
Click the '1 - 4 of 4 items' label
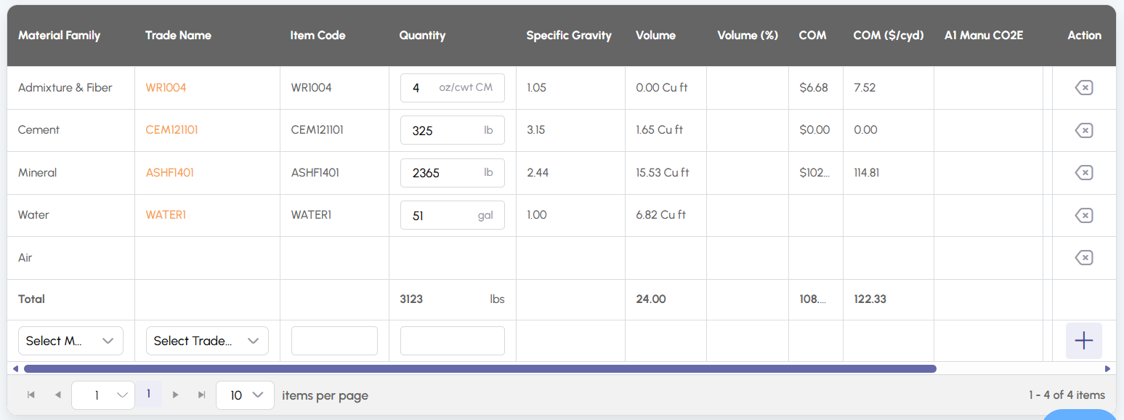1067,395
